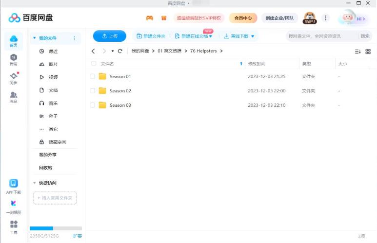The height and width of the screenshot is (243, 377).
Task: Tick the select-all checkbox in header
Action: [94, 64]
